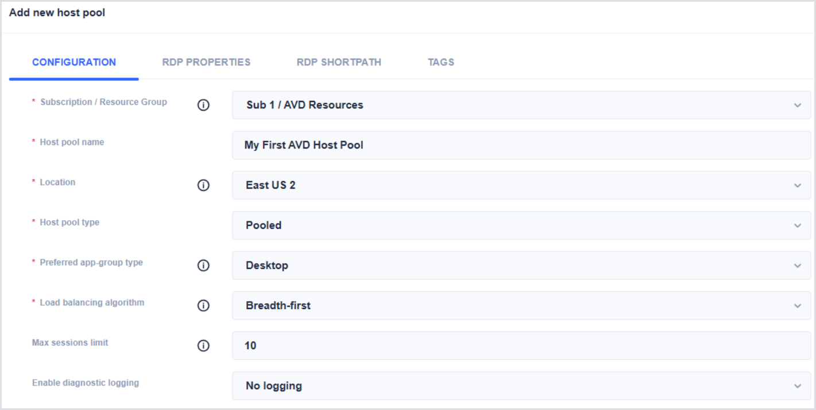This screenshot has width=816, height=410.
Task: Expand the Sub 1 / AVD Resources dropdown
Action: coord(521,105)
